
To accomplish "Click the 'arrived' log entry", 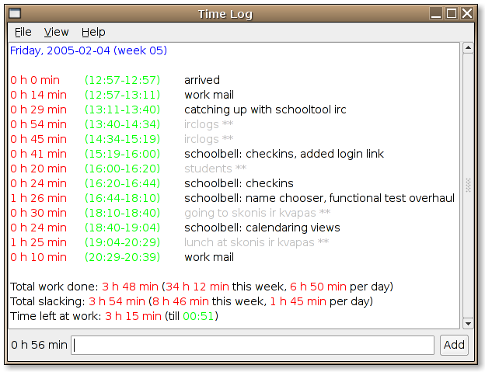I will (x=202, y=80).
